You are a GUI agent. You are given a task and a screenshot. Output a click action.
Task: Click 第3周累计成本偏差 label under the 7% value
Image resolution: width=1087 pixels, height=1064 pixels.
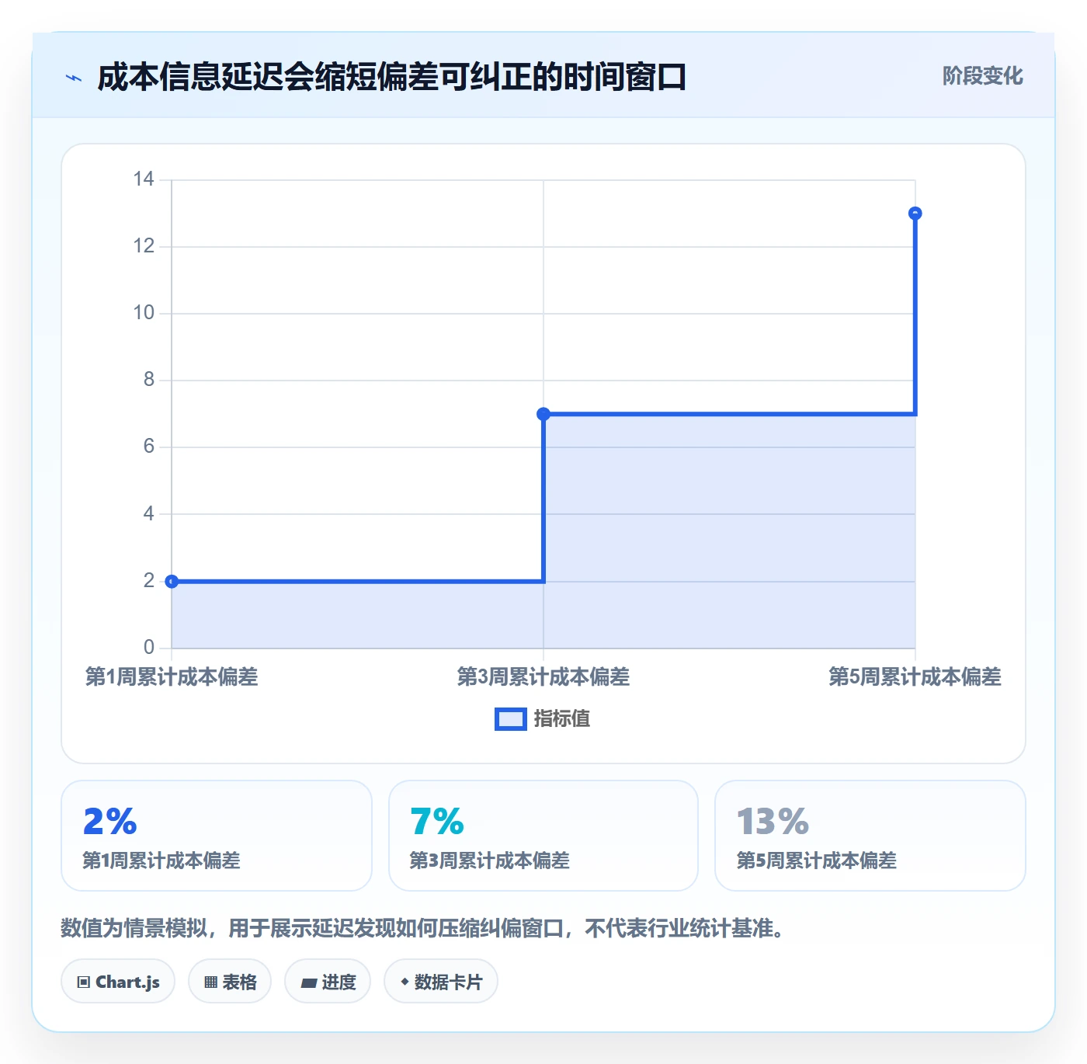click(490, 861)
